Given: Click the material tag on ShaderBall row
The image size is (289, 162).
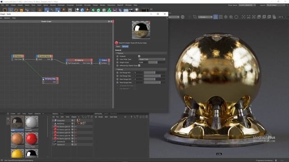Looking at the screenshot, I should pos(78,121).
